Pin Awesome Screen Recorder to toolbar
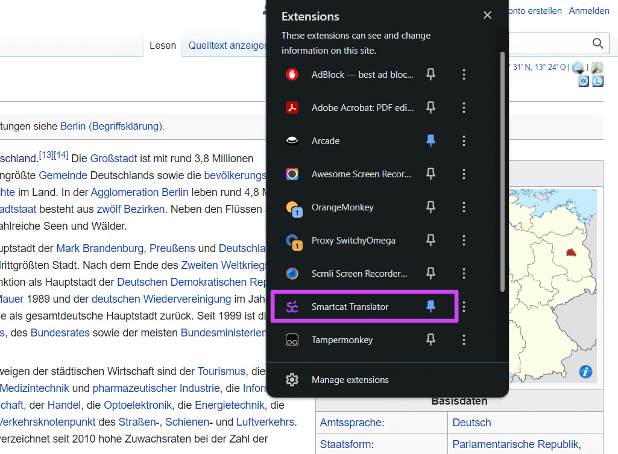This screenshot has height=454, width=618. tap(430, 174)
